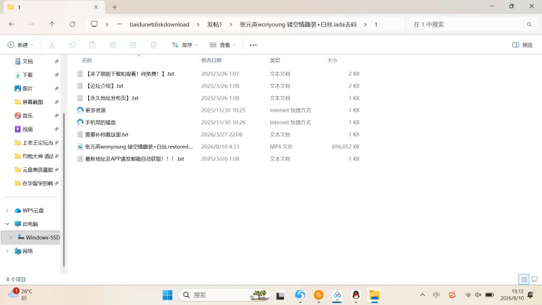Go up one folder level

pyautogui.click(x=52, y=24)
